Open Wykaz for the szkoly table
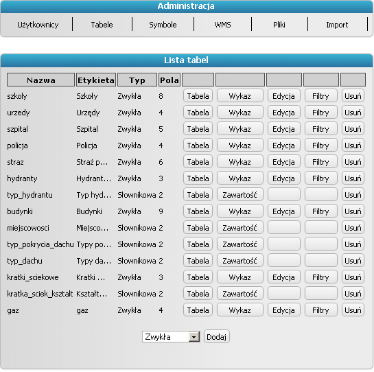Image resolution: width=374 pixels, height=372 pixels. click(x=240, y=96)
